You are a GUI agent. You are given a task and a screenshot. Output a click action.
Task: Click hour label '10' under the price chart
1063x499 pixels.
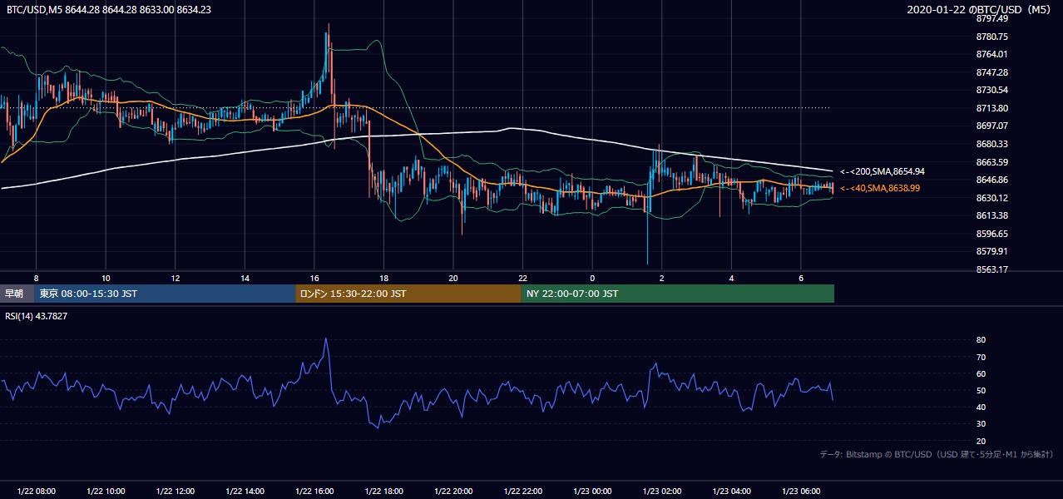(x=106, y=278)
